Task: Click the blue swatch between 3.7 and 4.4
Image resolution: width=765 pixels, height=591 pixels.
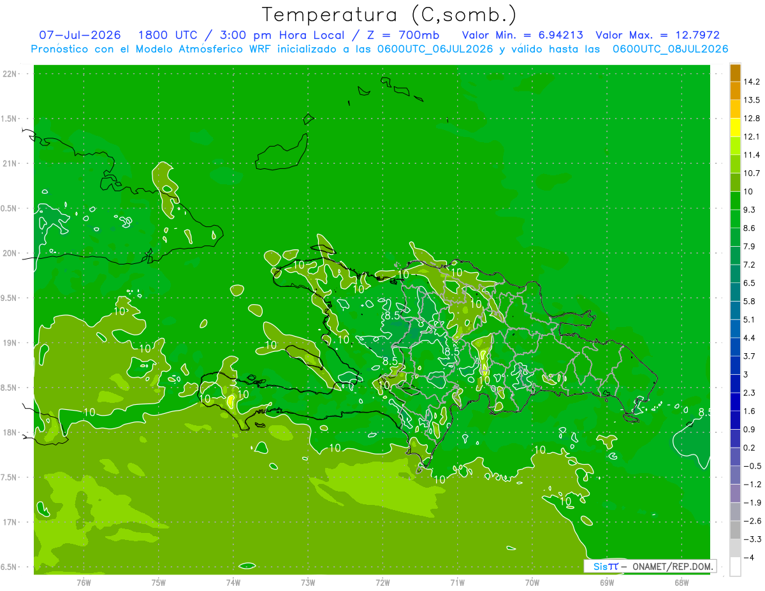Action: click(735, 347)
